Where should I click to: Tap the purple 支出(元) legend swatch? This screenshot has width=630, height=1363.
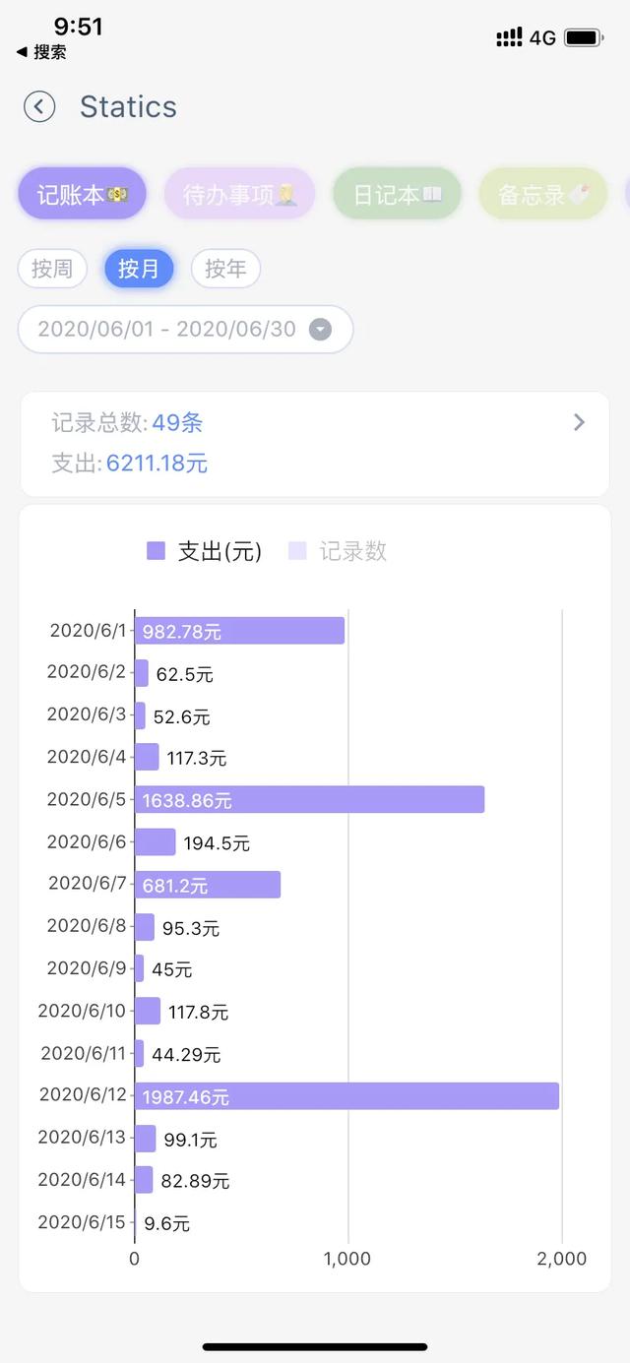tap(154, 551)
